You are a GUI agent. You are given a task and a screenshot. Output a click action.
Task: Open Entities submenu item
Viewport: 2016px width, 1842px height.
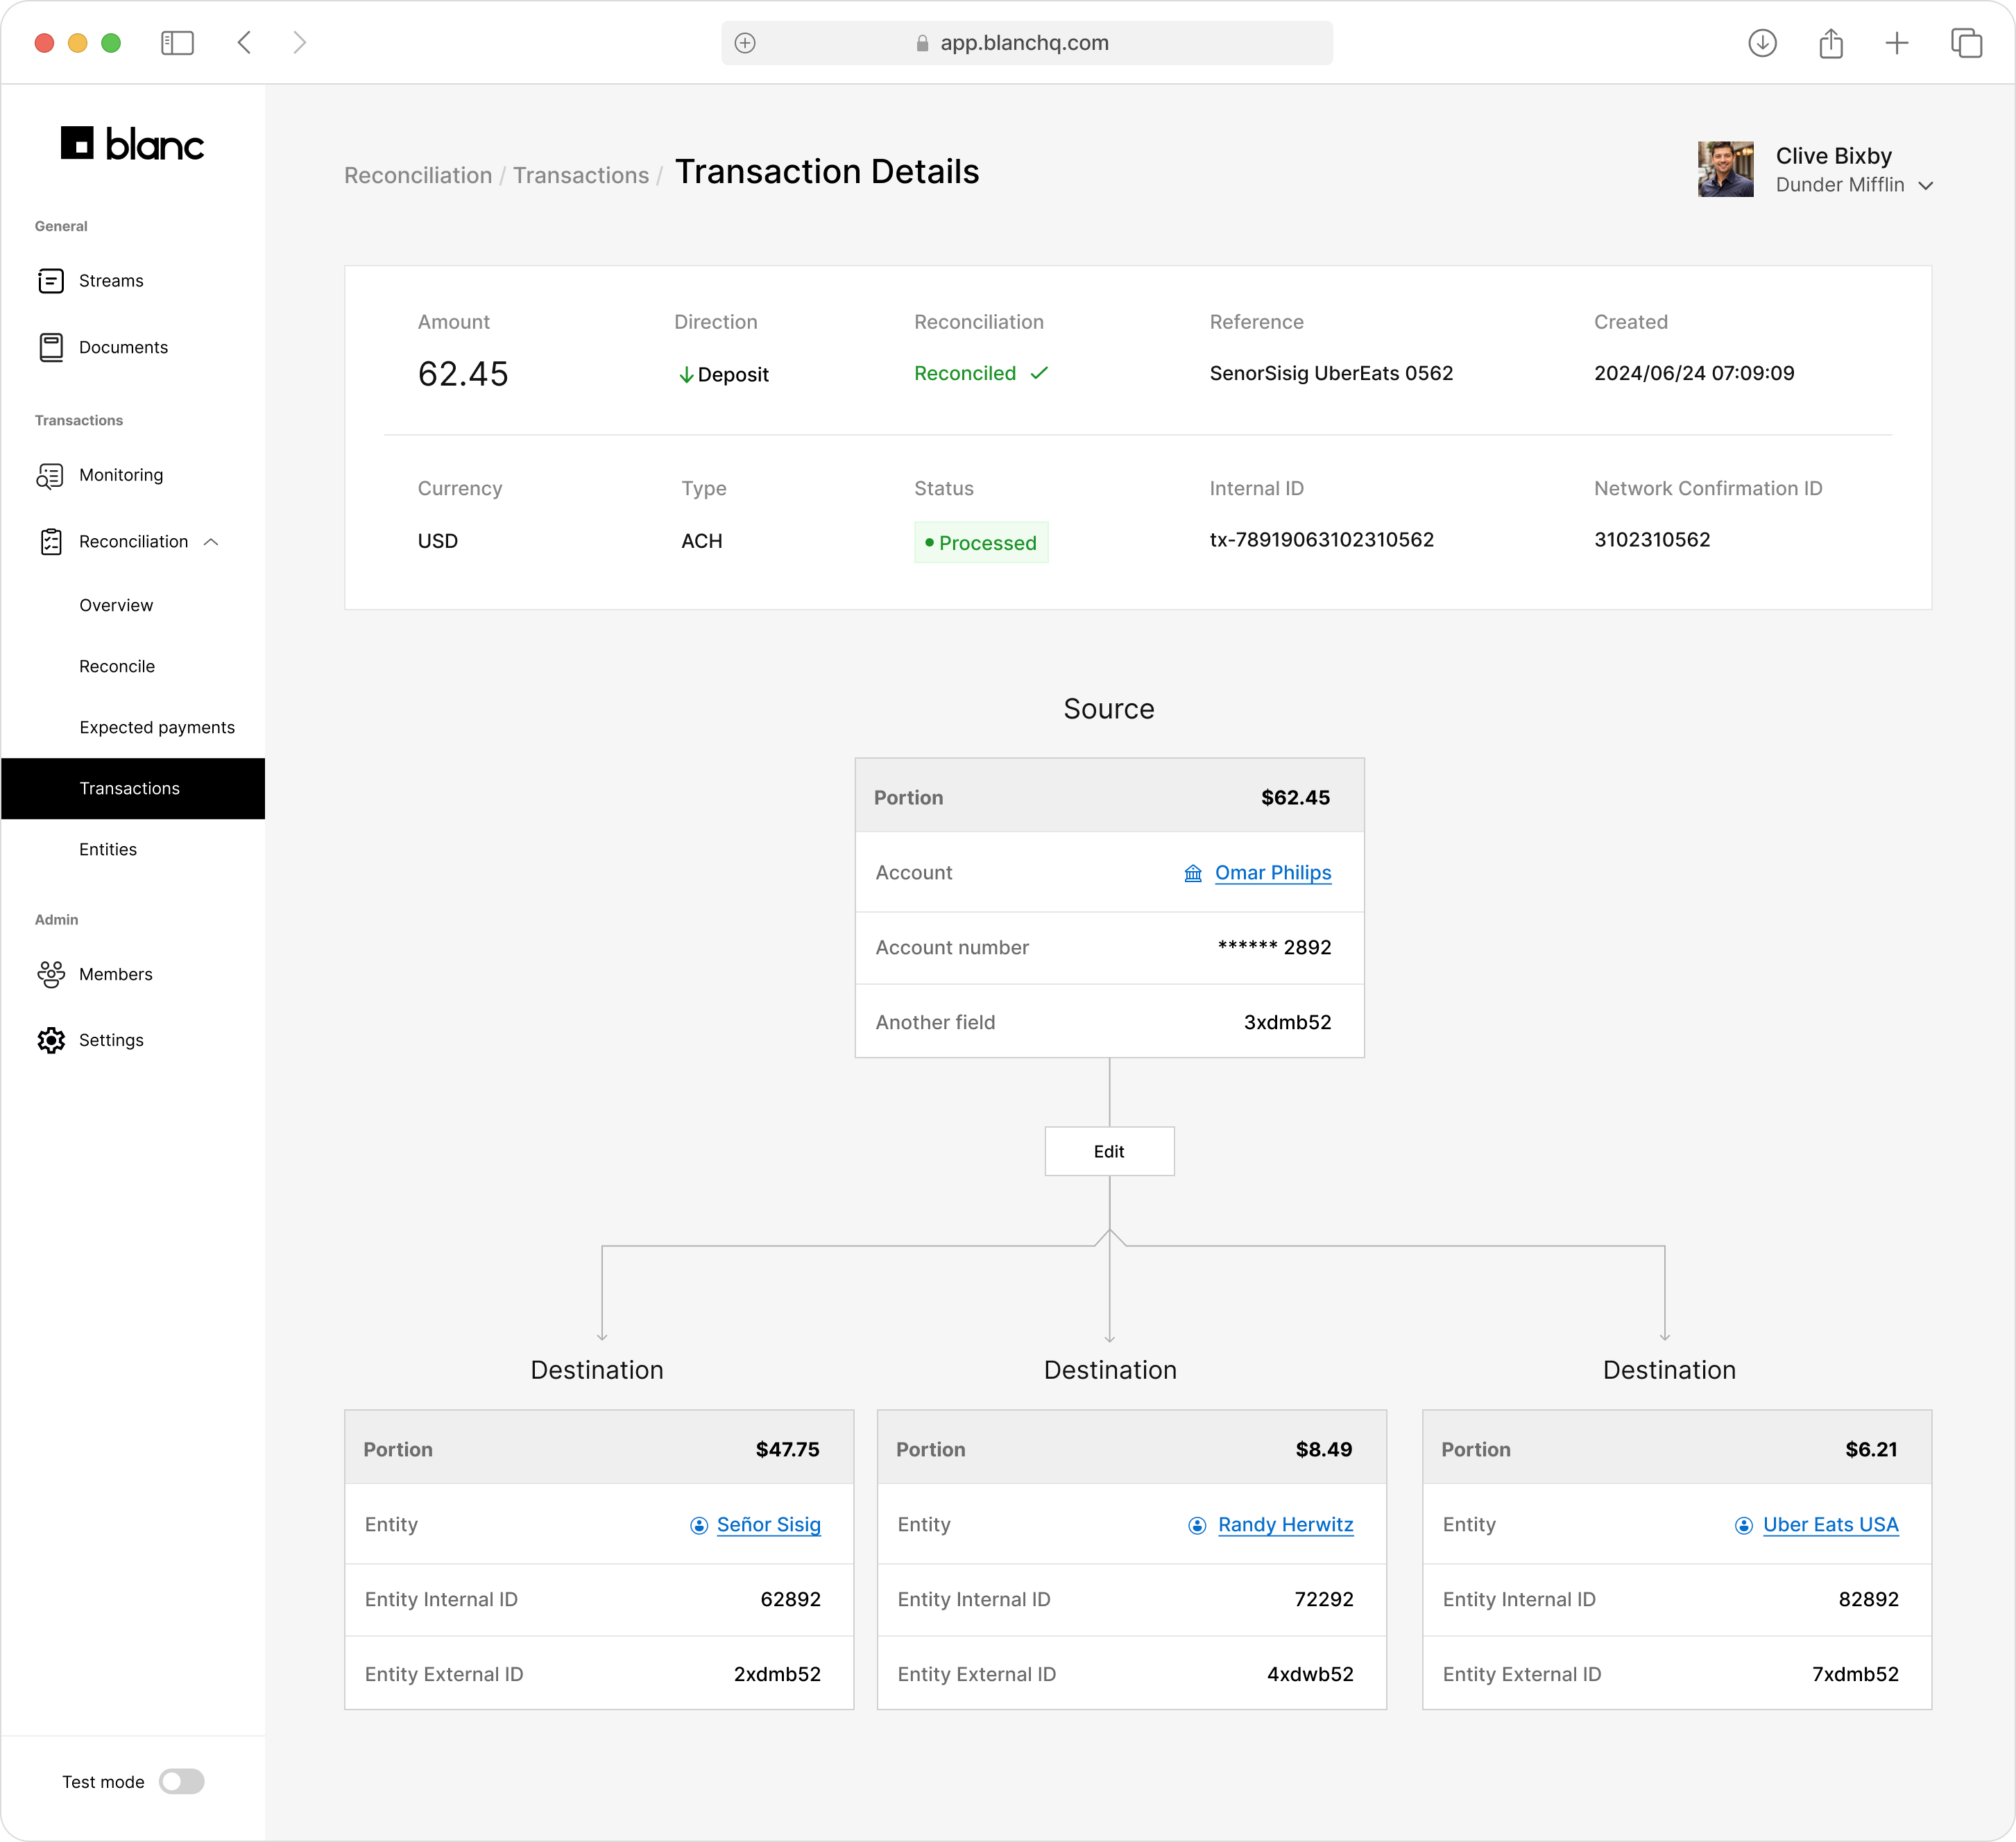108,850
